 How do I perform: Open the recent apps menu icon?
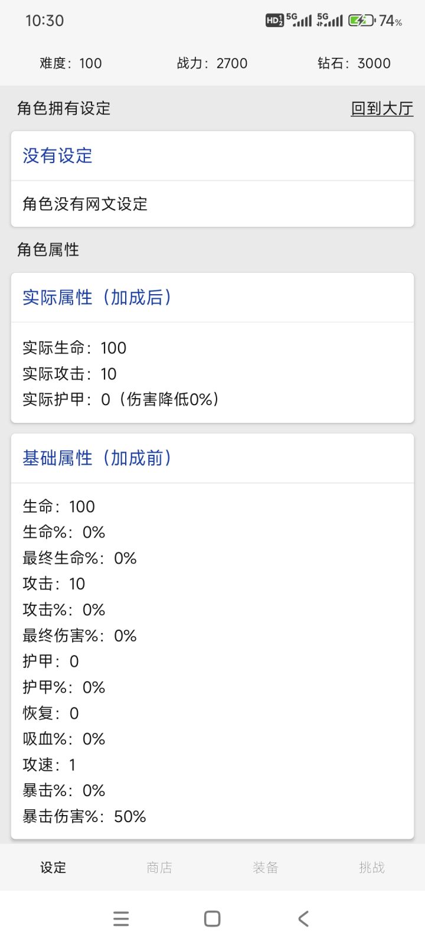click(x=121, y=918)
